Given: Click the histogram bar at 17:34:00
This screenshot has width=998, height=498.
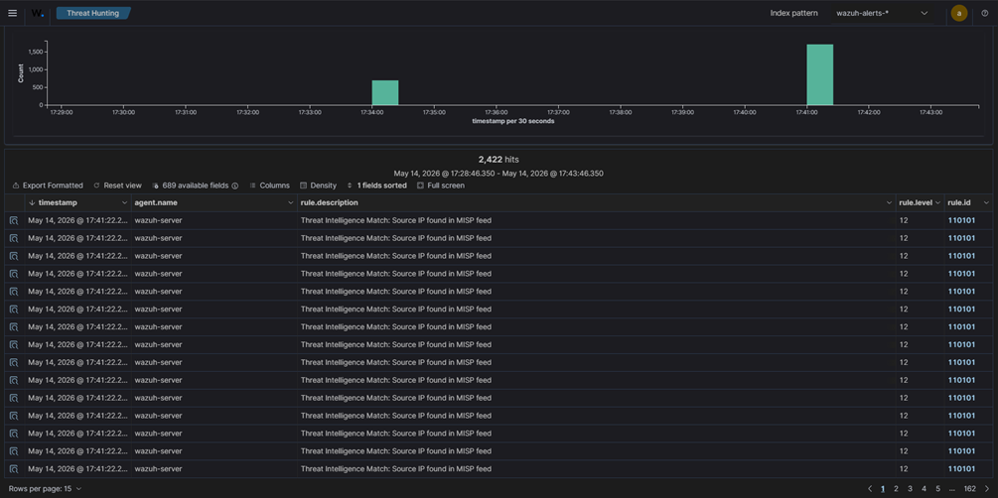Looking at the screenshot, I should (x=385, y=93).
